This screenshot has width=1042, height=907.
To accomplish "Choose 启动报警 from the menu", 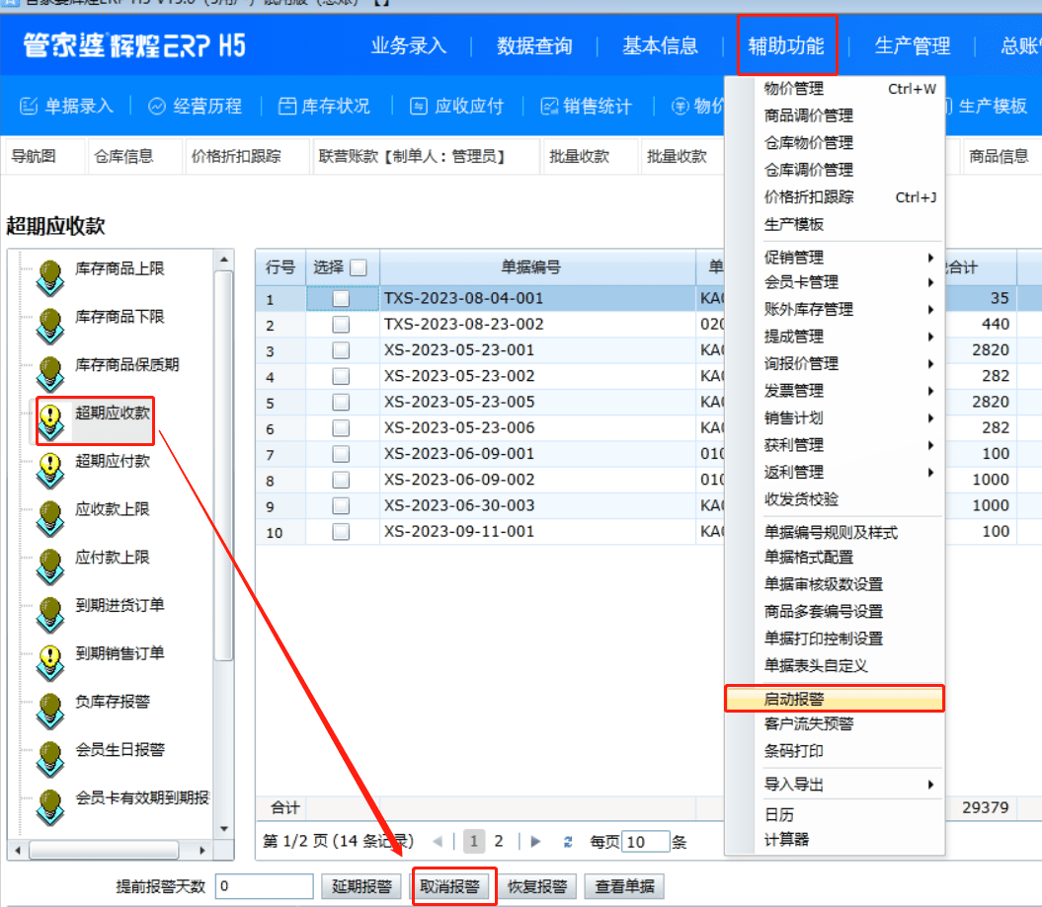I will point(835,699).
